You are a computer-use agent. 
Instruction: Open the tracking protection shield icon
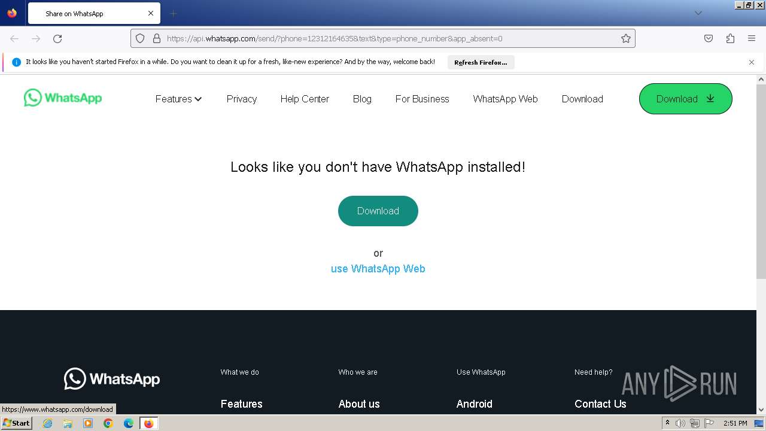pos(140,38)
